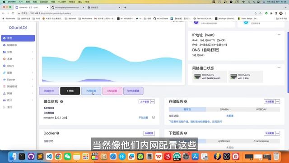Open 网络接口状态 card ellipsis menu
The height and width of the screenshot is (163, 289).
(x=279, y=67)
